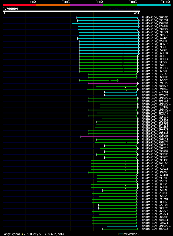Open the UniRef100_A9TBG0 label

pos(155,89)
